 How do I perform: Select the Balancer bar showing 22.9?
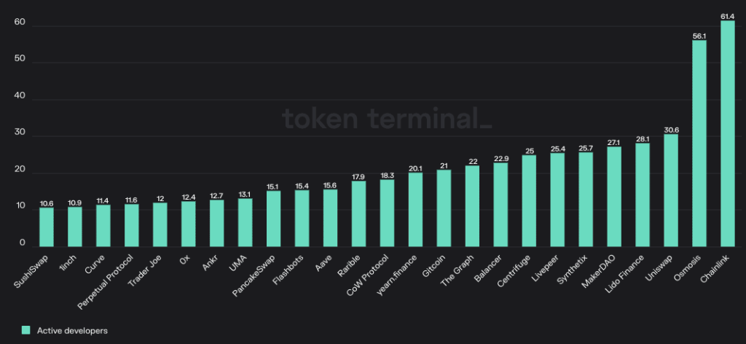pos(500,205)
